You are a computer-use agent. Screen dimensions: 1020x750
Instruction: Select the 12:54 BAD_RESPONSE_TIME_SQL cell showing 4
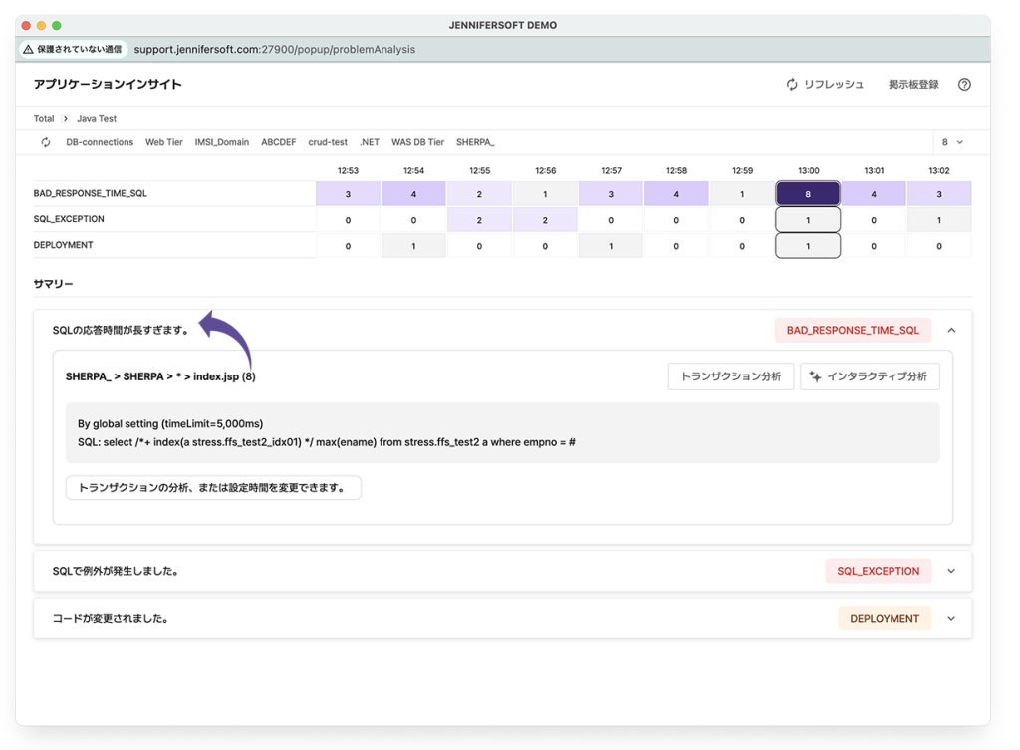point(413,193)
